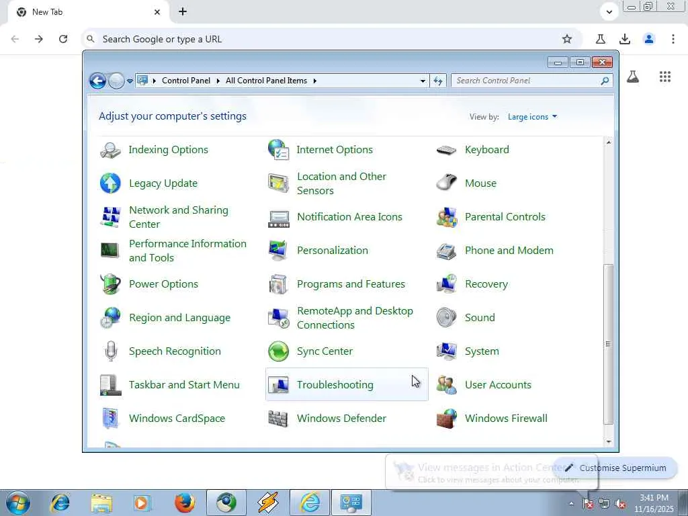Open the Sound speaker icon

(446, 318)
